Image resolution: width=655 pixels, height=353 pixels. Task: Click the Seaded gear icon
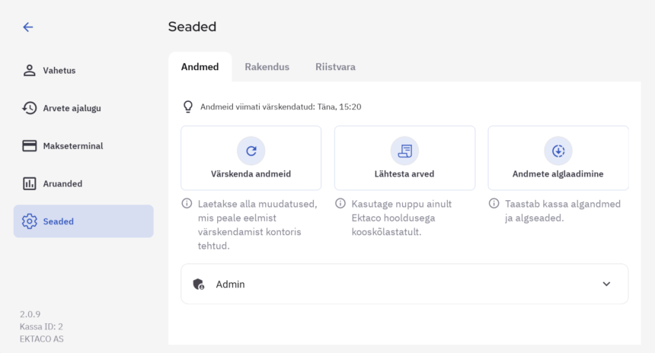30,221
